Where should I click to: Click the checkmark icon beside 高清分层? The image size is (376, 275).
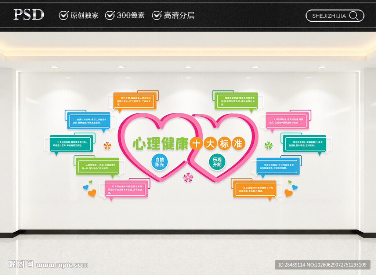tap(157, 15)
